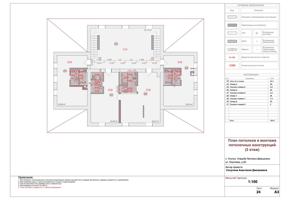Click room marker 30 on the plan
The height and width of the screenshot is (200, 283).
tap(111, 95)
